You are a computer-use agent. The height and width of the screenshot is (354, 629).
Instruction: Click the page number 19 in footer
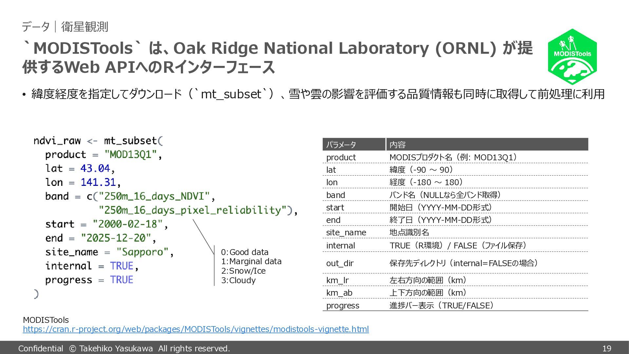click(x=606, y=348)
